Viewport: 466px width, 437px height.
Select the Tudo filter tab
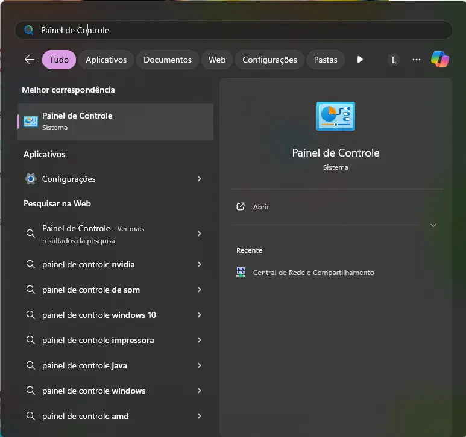[x=59, y=60]
